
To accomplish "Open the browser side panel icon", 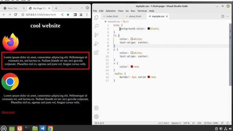I will [x=75, y=15].
